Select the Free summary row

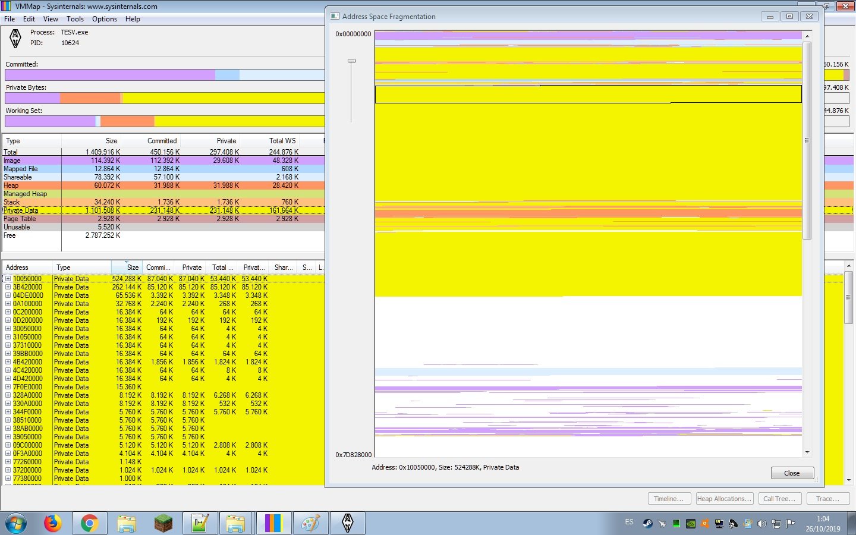pyautogui.click(x=163, y=235)
